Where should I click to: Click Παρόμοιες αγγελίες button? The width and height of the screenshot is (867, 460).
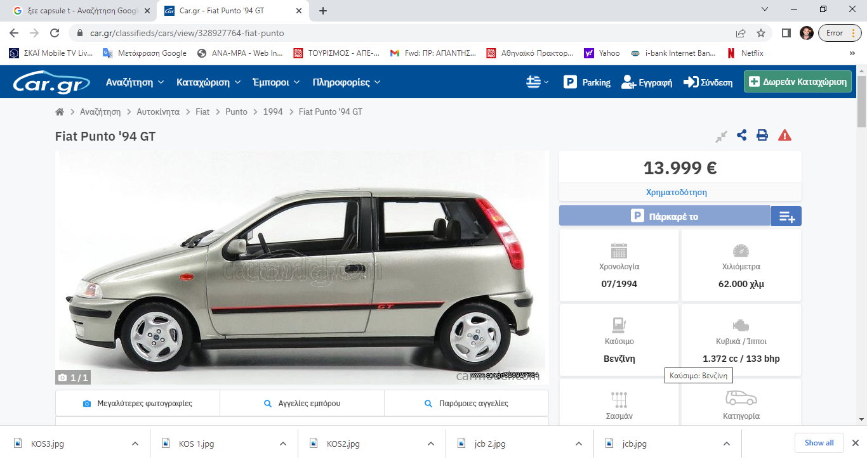467,403
